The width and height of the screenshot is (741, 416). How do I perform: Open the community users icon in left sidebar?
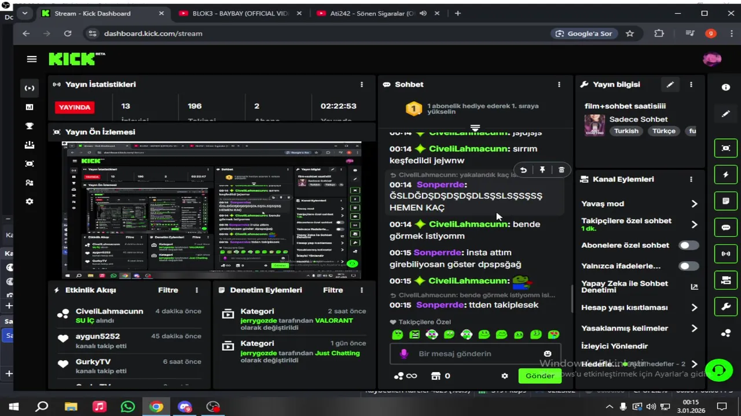pyautogui.click(x=30, y=183)
